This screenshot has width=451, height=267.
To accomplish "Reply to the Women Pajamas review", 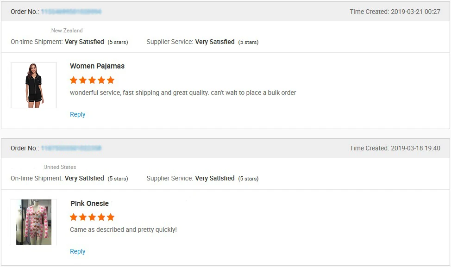I will [x=78, y=114].
